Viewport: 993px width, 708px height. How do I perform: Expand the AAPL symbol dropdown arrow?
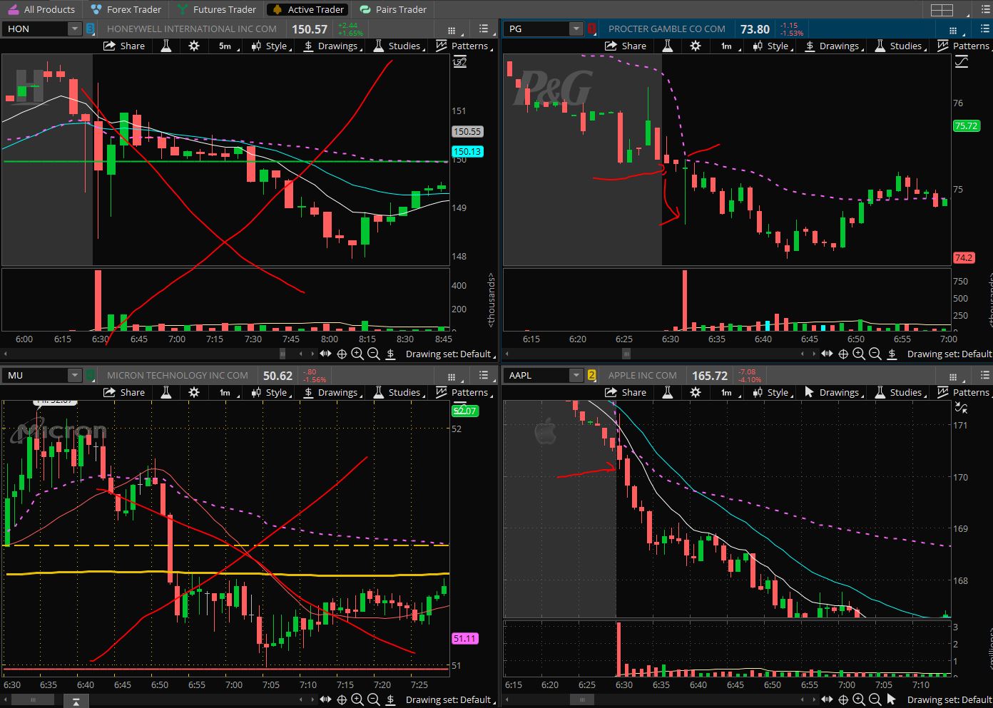576,375
